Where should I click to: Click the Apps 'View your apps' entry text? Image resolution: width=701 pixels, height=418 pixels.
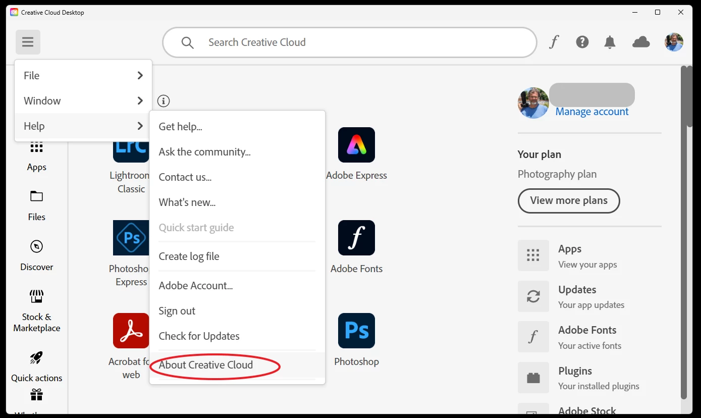coord(587,265)
